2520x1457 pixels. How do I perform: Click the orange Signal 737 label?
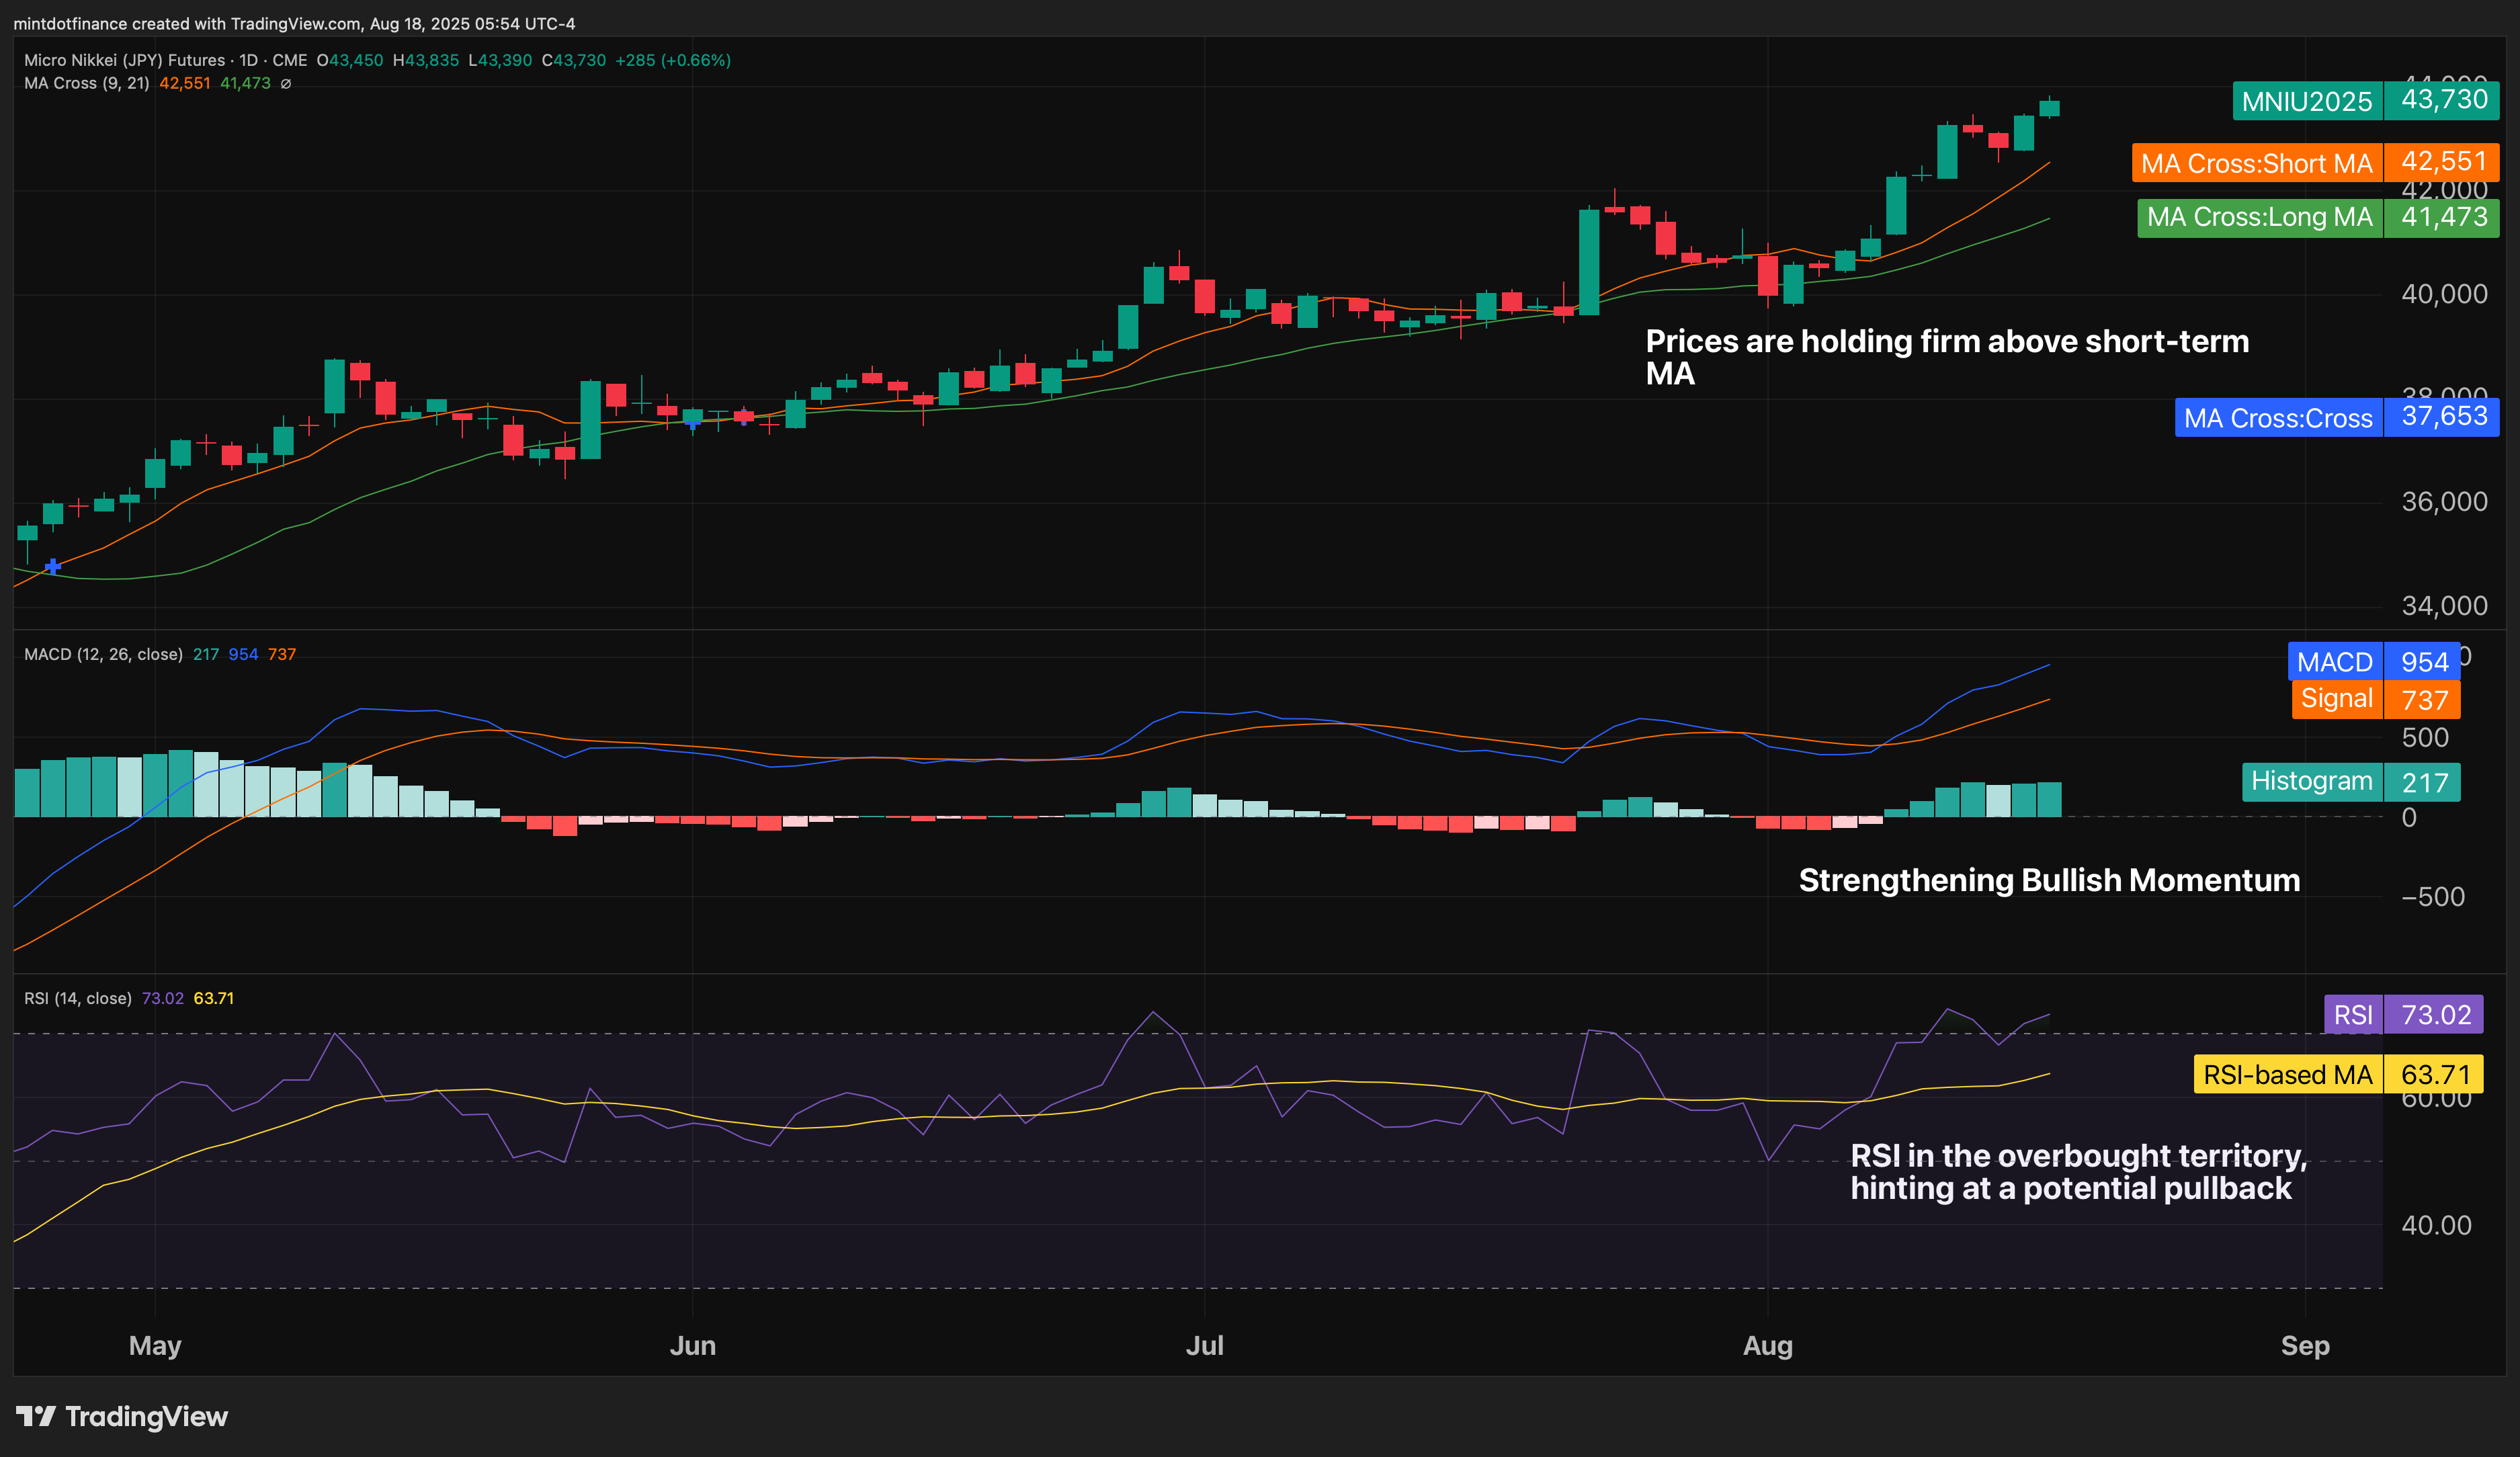[2375, 699]
